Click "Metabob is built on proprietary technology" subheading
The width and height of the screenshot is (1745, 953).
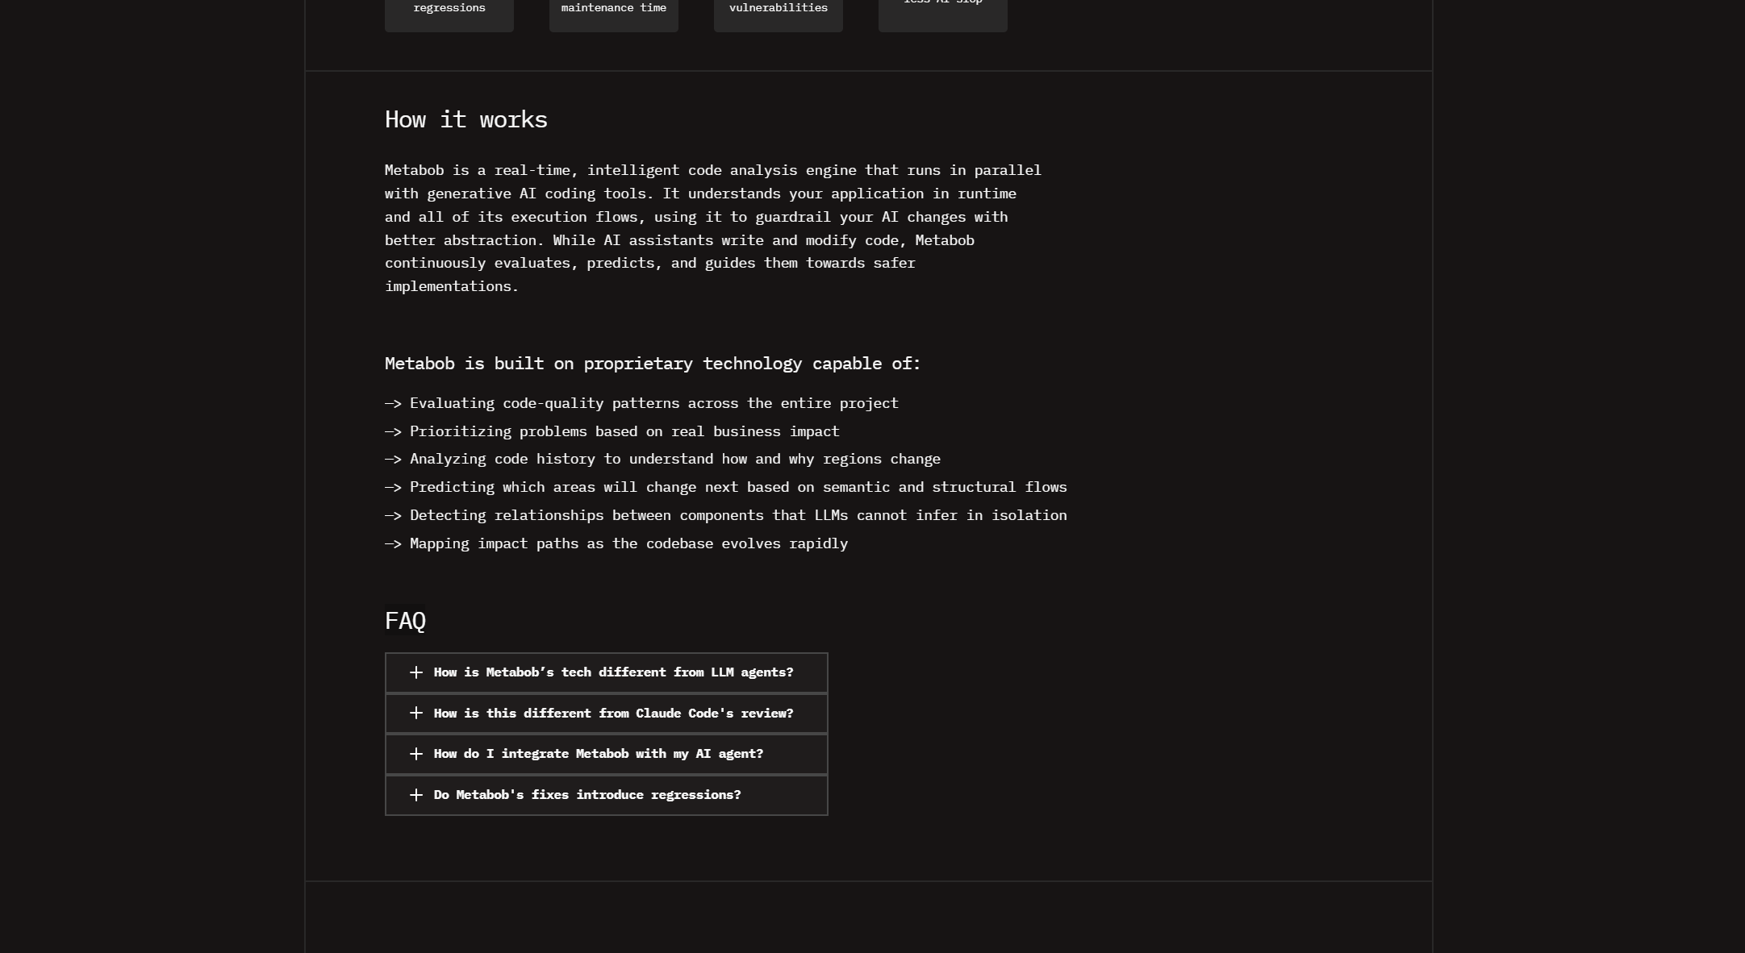653,364
